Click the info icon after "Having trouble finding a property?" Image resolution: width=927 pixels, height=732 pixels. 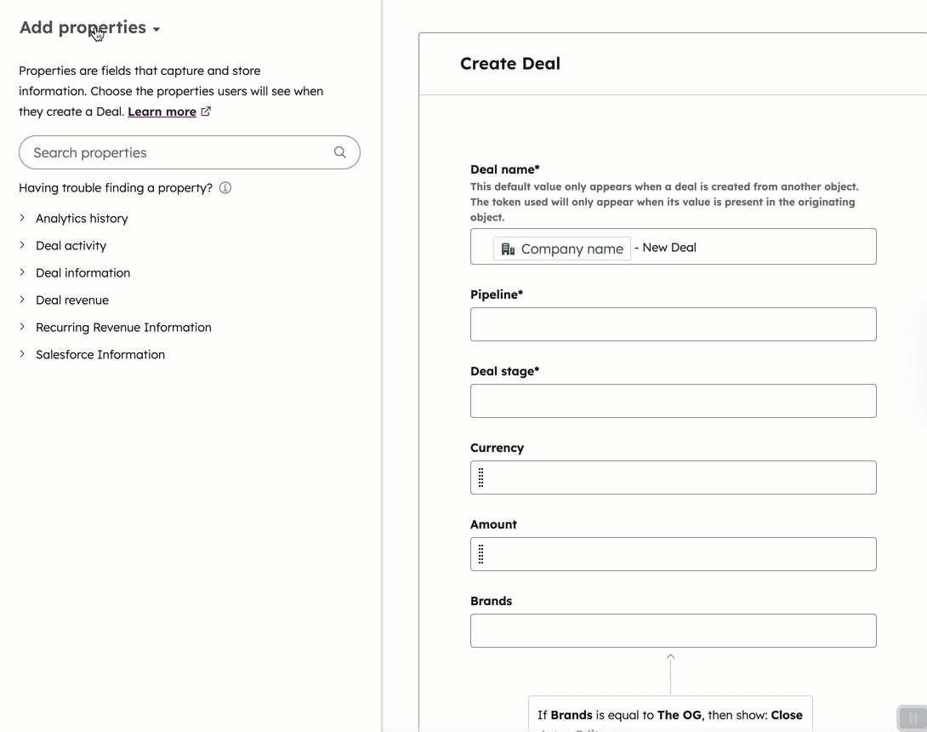pyautogui.click(x=225, y=187)
